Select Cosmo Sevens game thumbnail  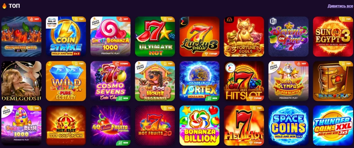(x=110, y=81)
